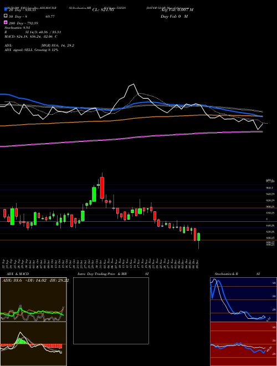Click the white line's highest peak in the upper chart
The height and width of the screenshot is (366, 277).
coord(134,84)
